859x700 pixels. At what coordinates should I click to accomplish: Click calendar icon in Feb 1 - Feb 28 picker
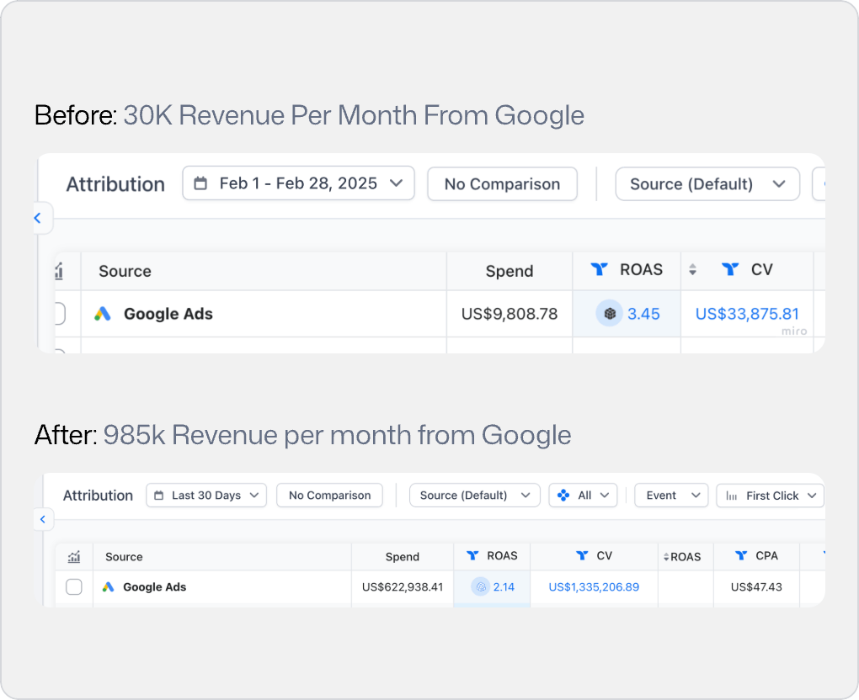click(200, 183)
